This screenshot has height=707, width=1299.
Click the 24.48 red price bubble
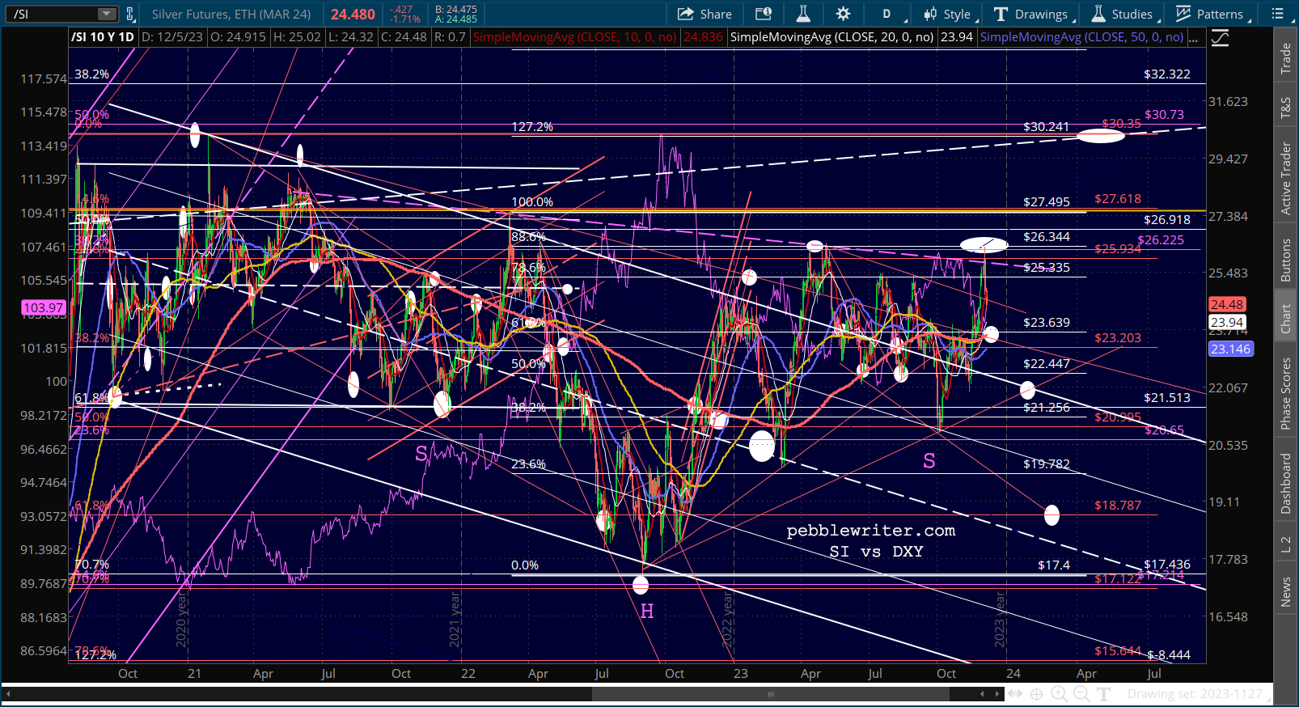(1227, 304)
